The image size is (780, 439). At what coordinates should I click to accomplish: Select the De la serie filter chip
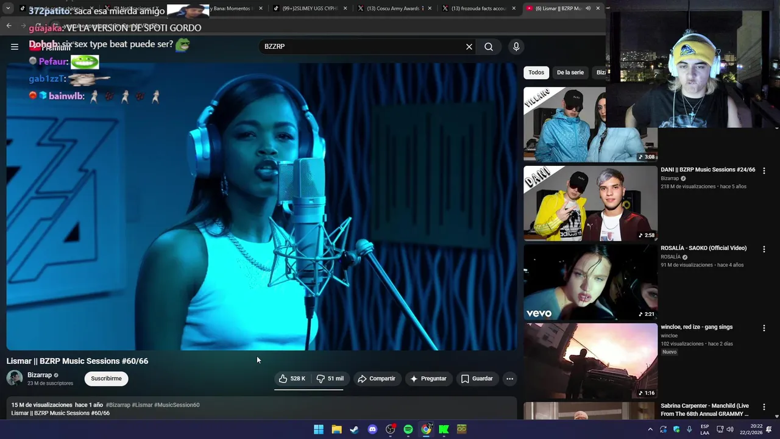570,73
